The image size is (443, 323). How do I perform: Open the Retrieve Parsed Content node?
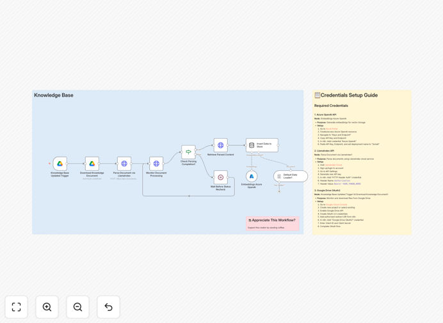click(221, 145)
